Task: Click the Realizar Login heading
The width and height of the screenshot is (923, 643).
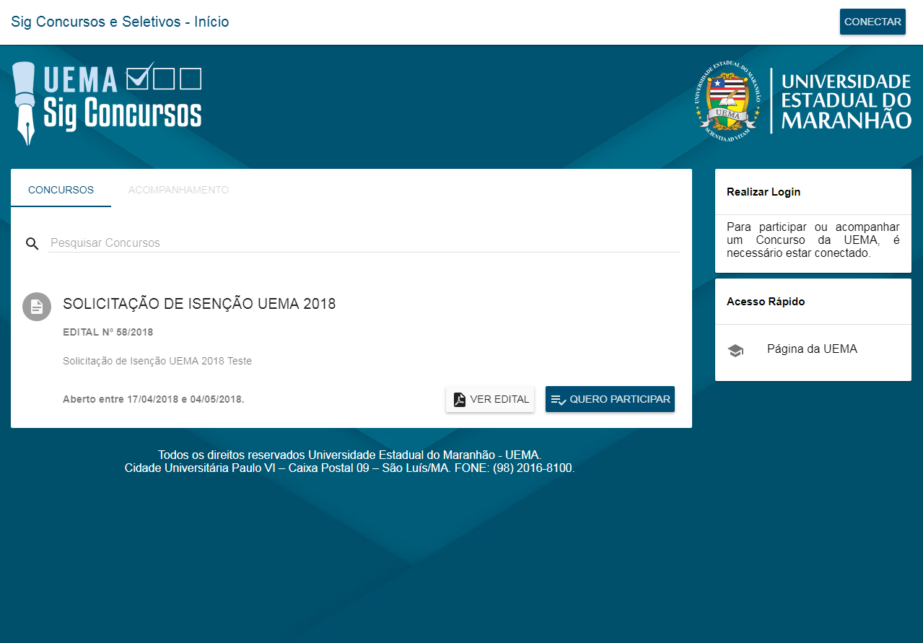Action: click(x=764, y=192)
